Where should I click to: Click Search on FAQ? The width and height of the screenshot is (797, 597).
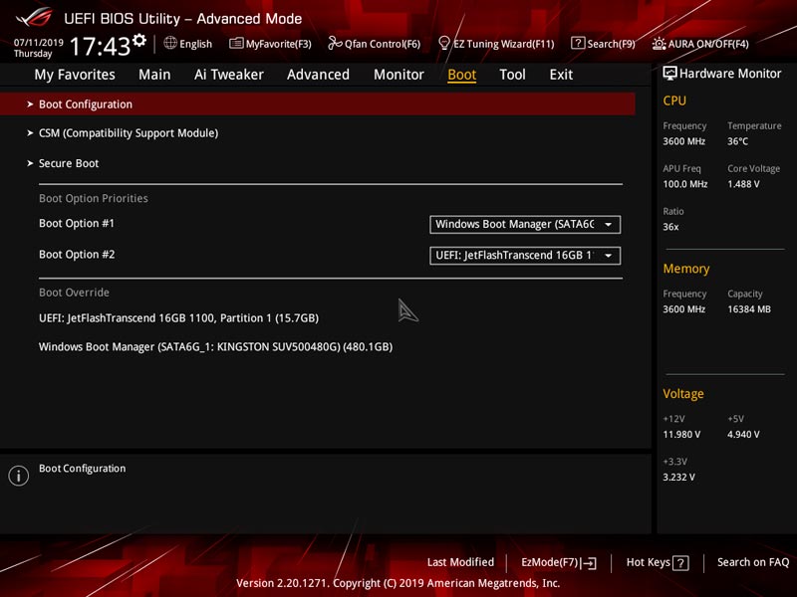753,562
